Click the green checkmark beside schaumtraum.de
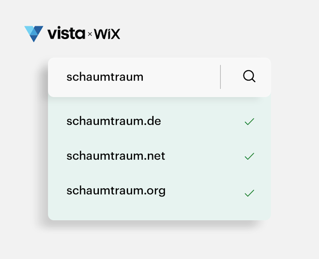 pos(249,122)
